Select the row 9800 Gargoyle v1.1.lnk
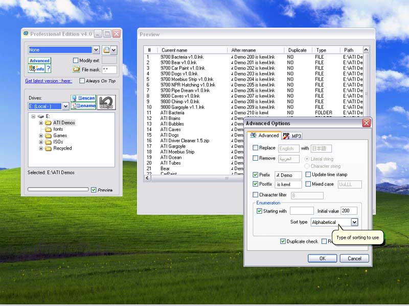409x306 pixels. 183,107
